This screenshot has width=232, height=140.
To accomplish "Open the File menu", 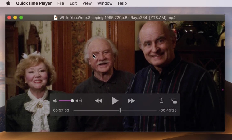I will coord(61,3).
